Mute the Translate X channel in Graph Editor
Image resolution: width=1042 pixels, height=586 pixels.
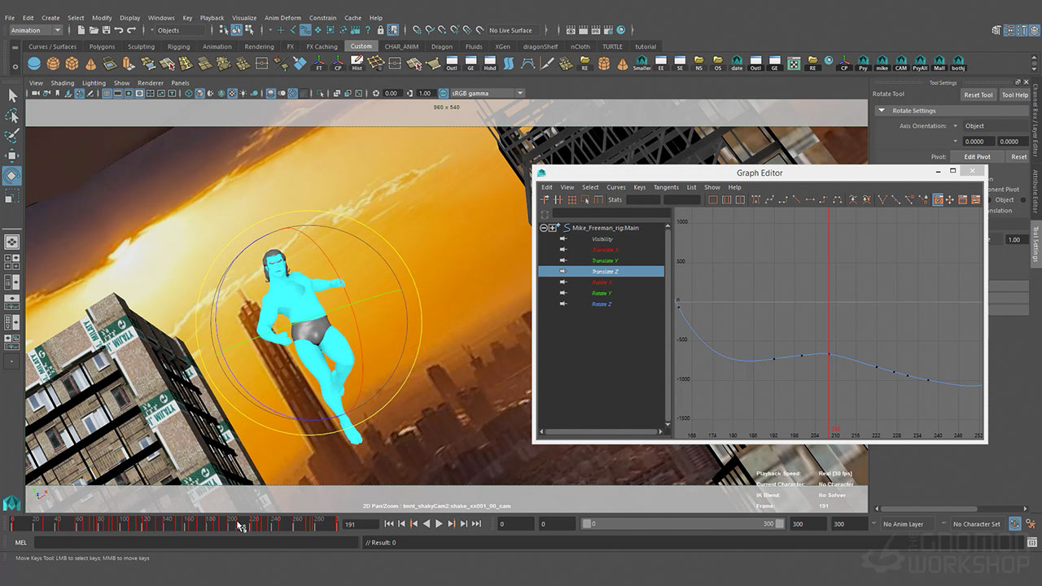click(563, 250)
